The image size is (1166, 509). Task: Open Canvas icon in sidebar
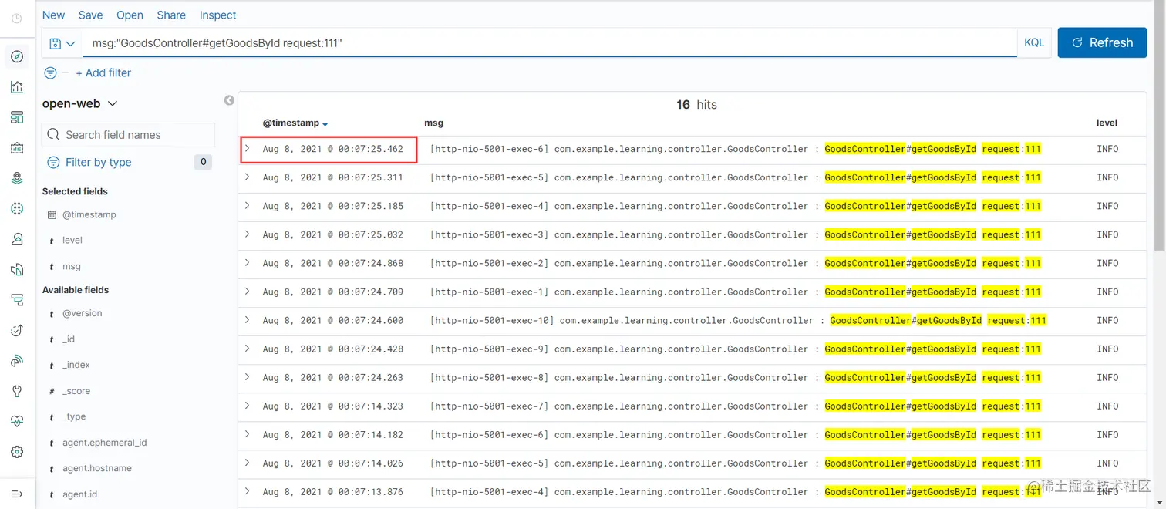pos(17,148)
